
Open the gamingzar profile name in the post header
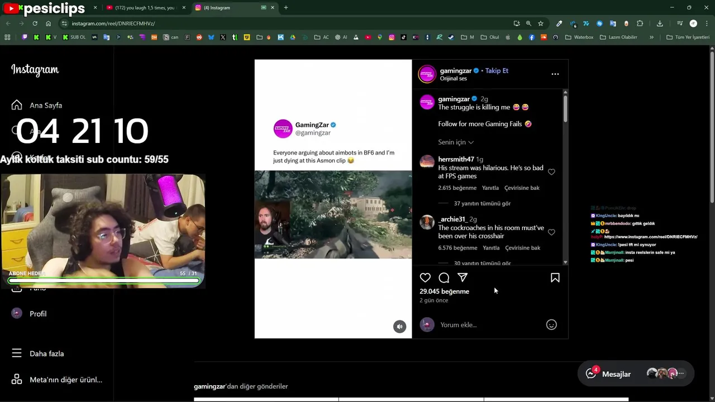(x=455, y=71)
